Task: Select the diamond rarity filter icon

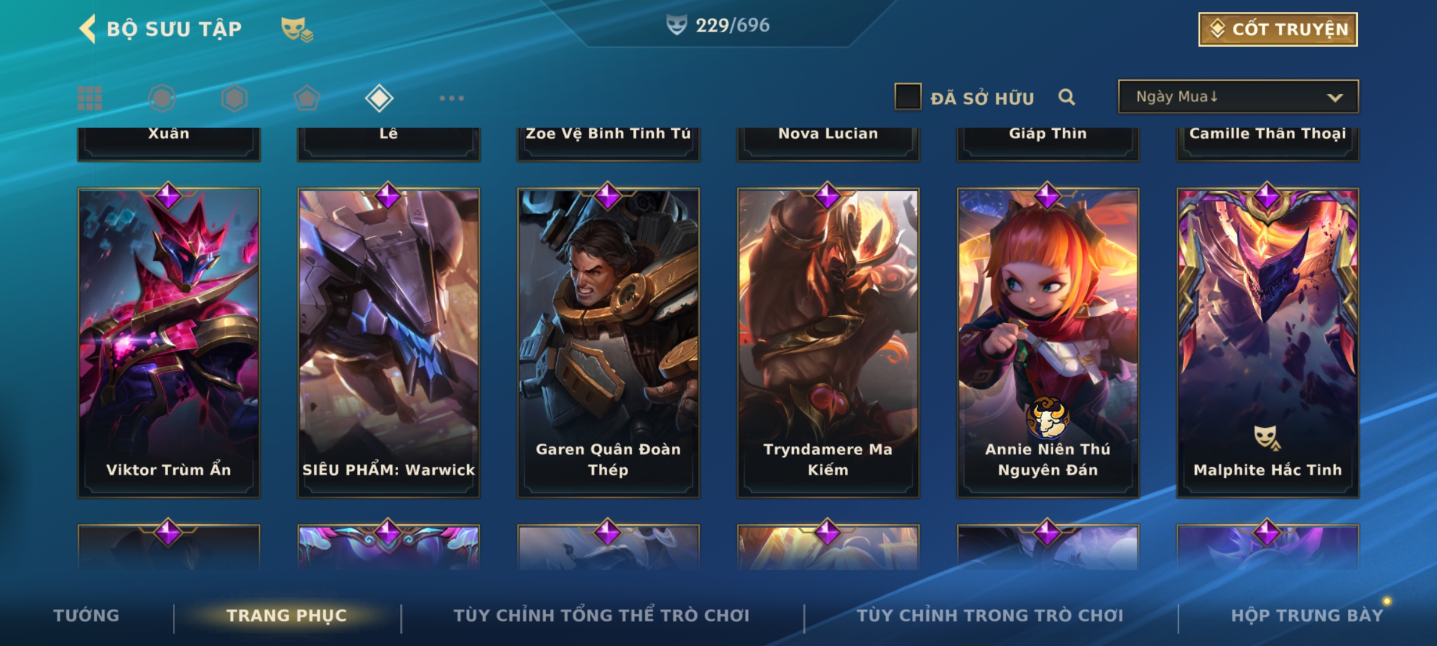Action: tap(379, 98)
